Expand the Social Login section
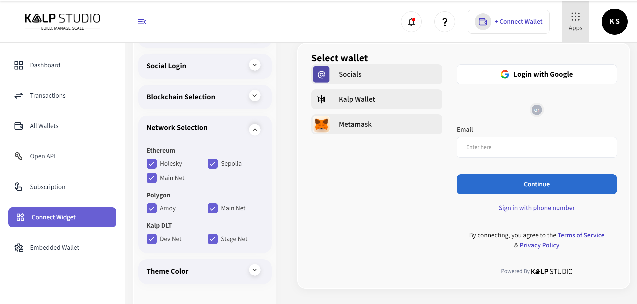This screenshot has height=304, width=637. tap(255, 65)
